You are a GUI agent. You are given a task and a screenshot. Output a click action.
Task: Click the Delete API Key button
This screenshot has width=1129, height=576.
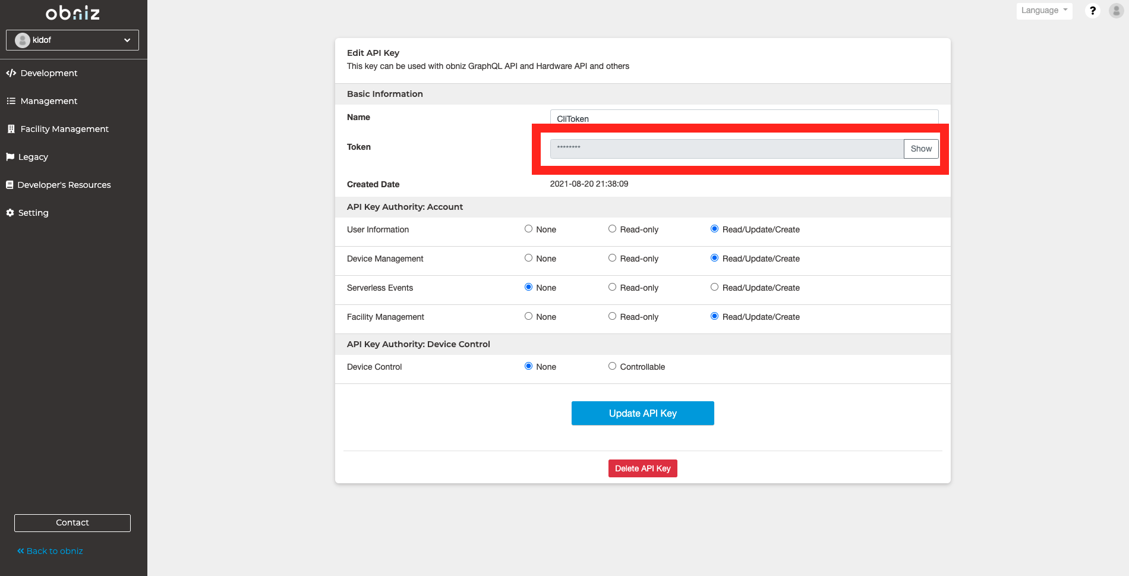coord(642,468)
